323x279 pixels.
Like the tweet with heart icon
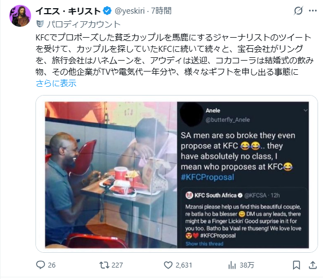(168, 265)
